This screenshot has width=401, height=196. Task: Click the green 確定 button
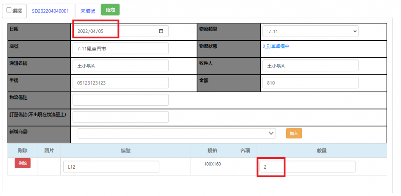tap(110, 10)
